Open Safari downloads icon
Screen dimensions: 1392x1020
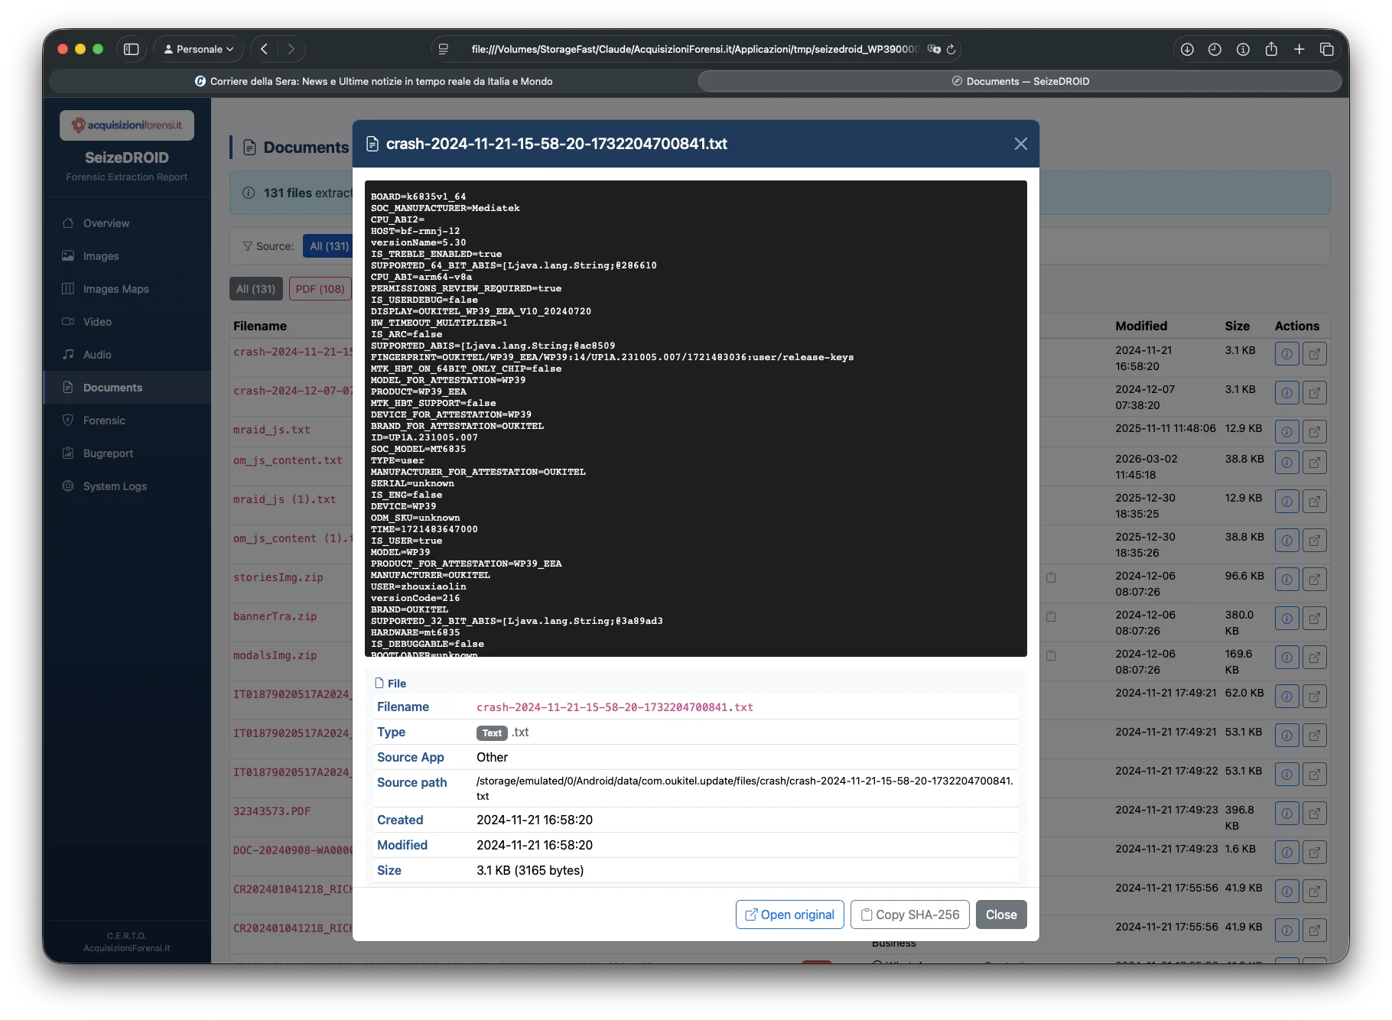tap(1187, 49)
